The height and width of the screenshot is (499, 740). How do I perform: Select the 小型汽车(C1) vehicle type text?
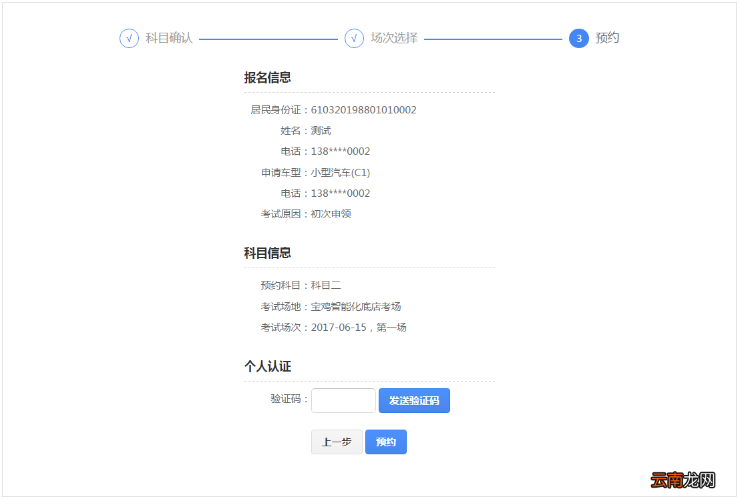[x=342, y=172]
